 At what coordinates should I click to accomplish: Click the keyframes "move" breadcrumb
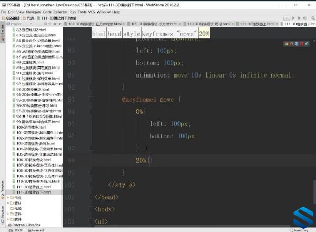pyautogui.click(x=170, y=34)
